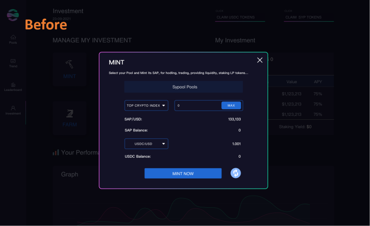Click the USDC/USD rate 1.001
Screen dimensions: 370x226
(236, 144)
